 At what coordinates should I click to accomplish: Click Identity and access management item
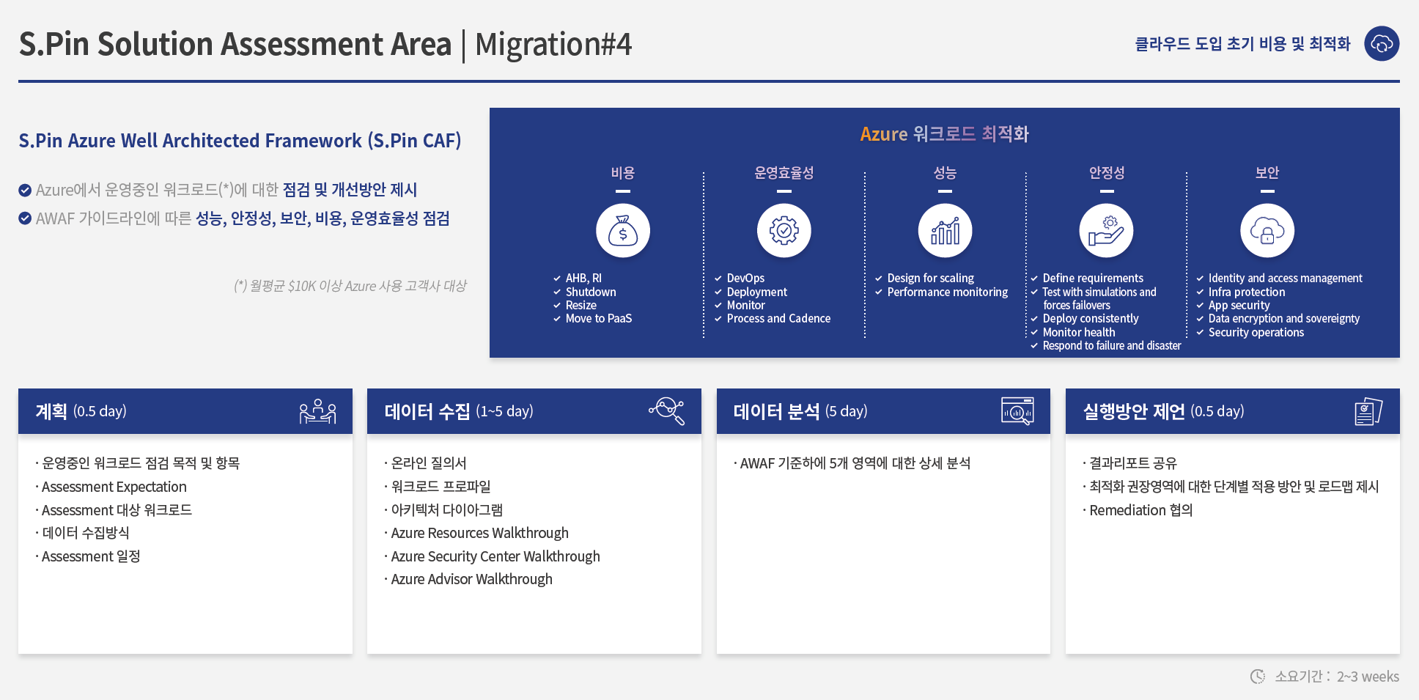tap(1286, 279)
